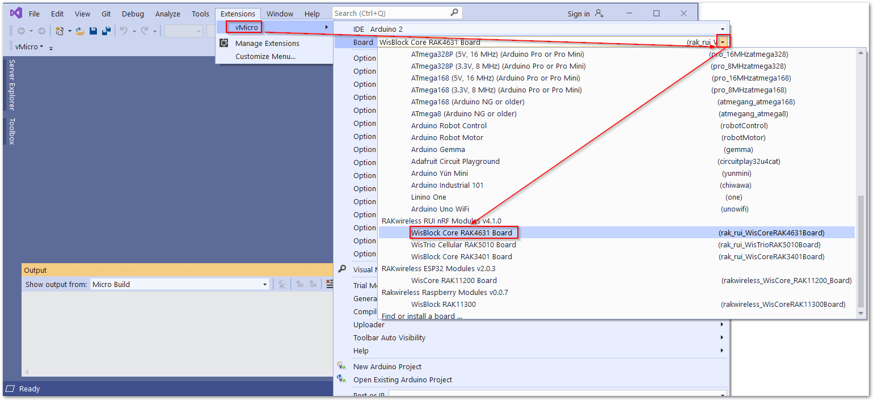Click the navigate forward toolbar icon
The image size is (874, 401).
41,31
